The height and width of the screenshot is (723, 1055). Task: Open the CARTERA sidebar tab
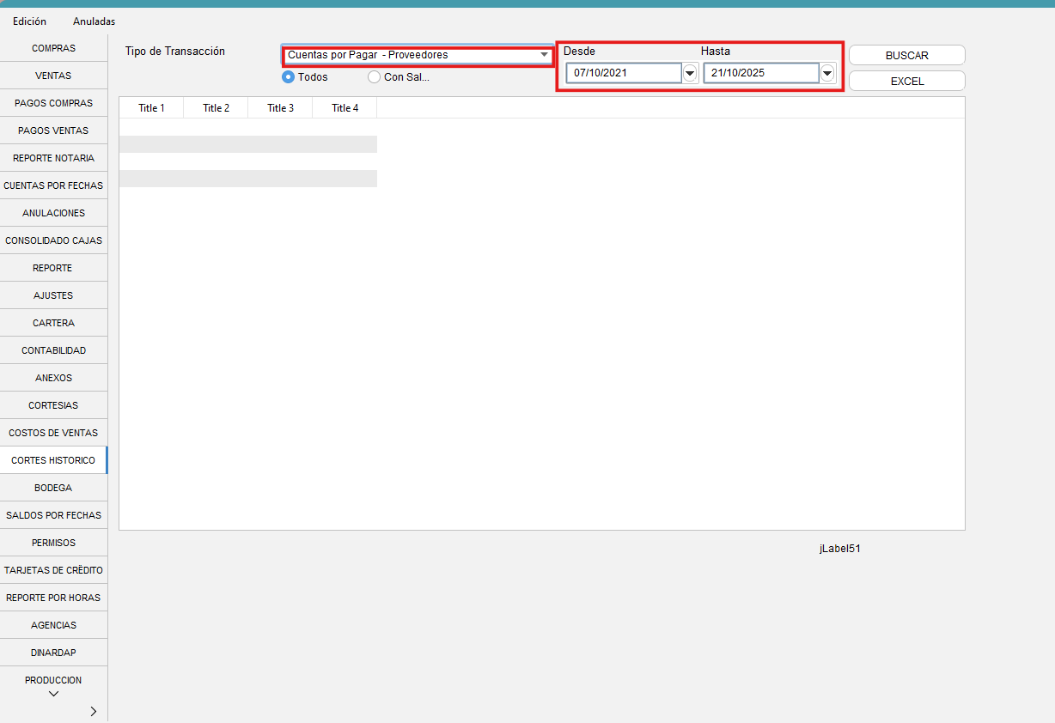pos(53,323)
